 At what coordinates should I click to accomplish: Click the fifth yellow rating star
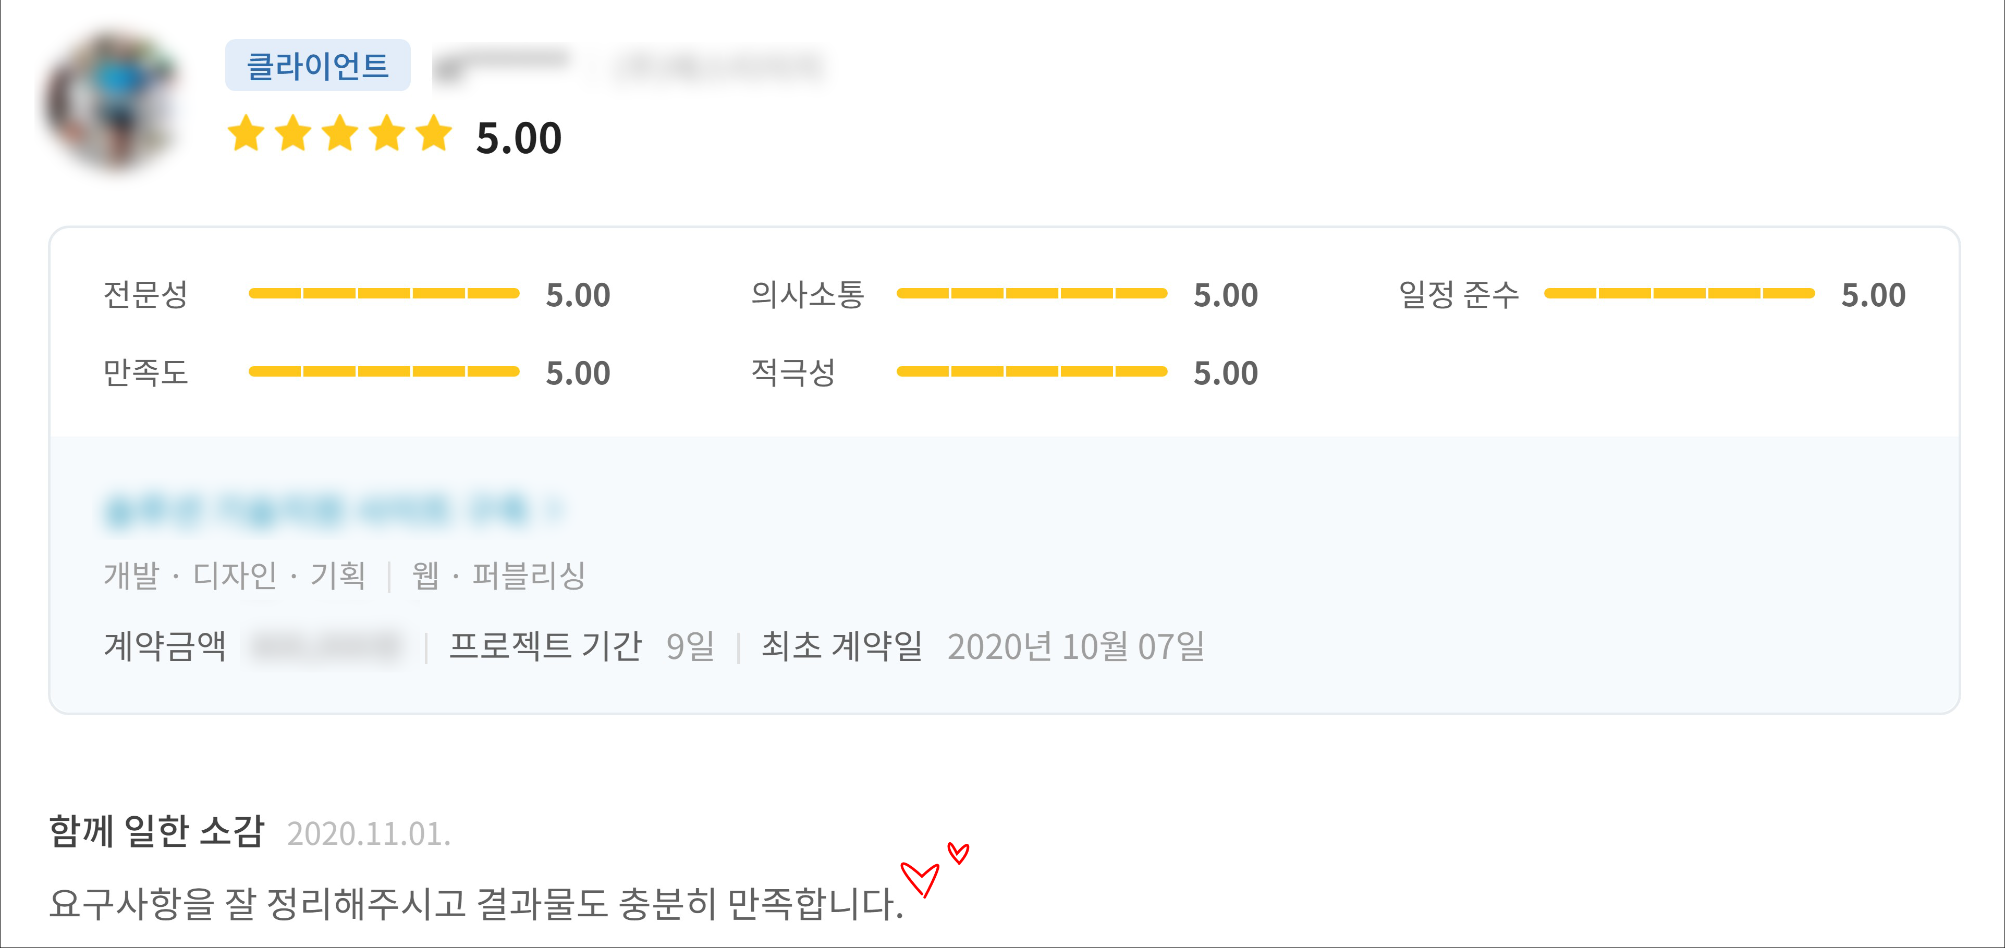434,134
